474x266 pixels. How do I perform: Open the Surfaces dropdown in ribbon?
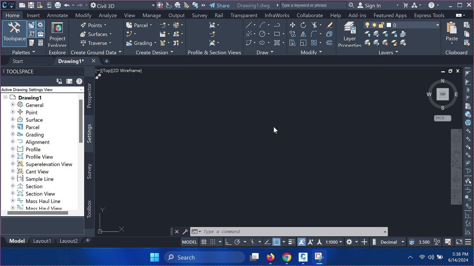tap(96, 34)
